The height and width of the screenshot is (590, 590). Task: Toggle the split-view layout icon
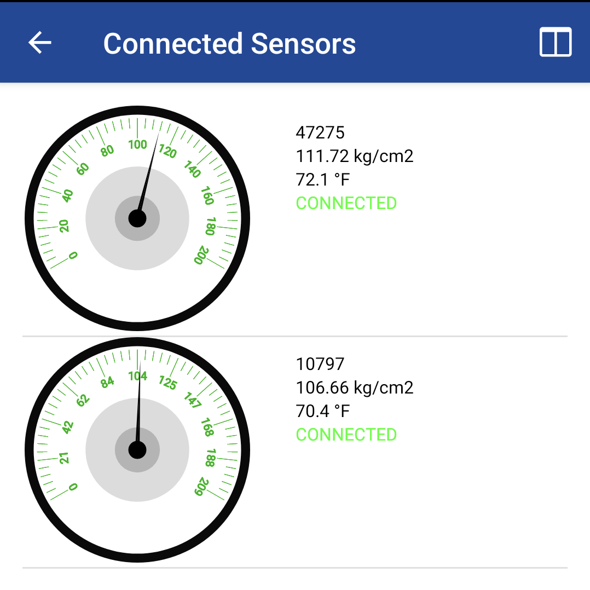(x=556, y=42)
